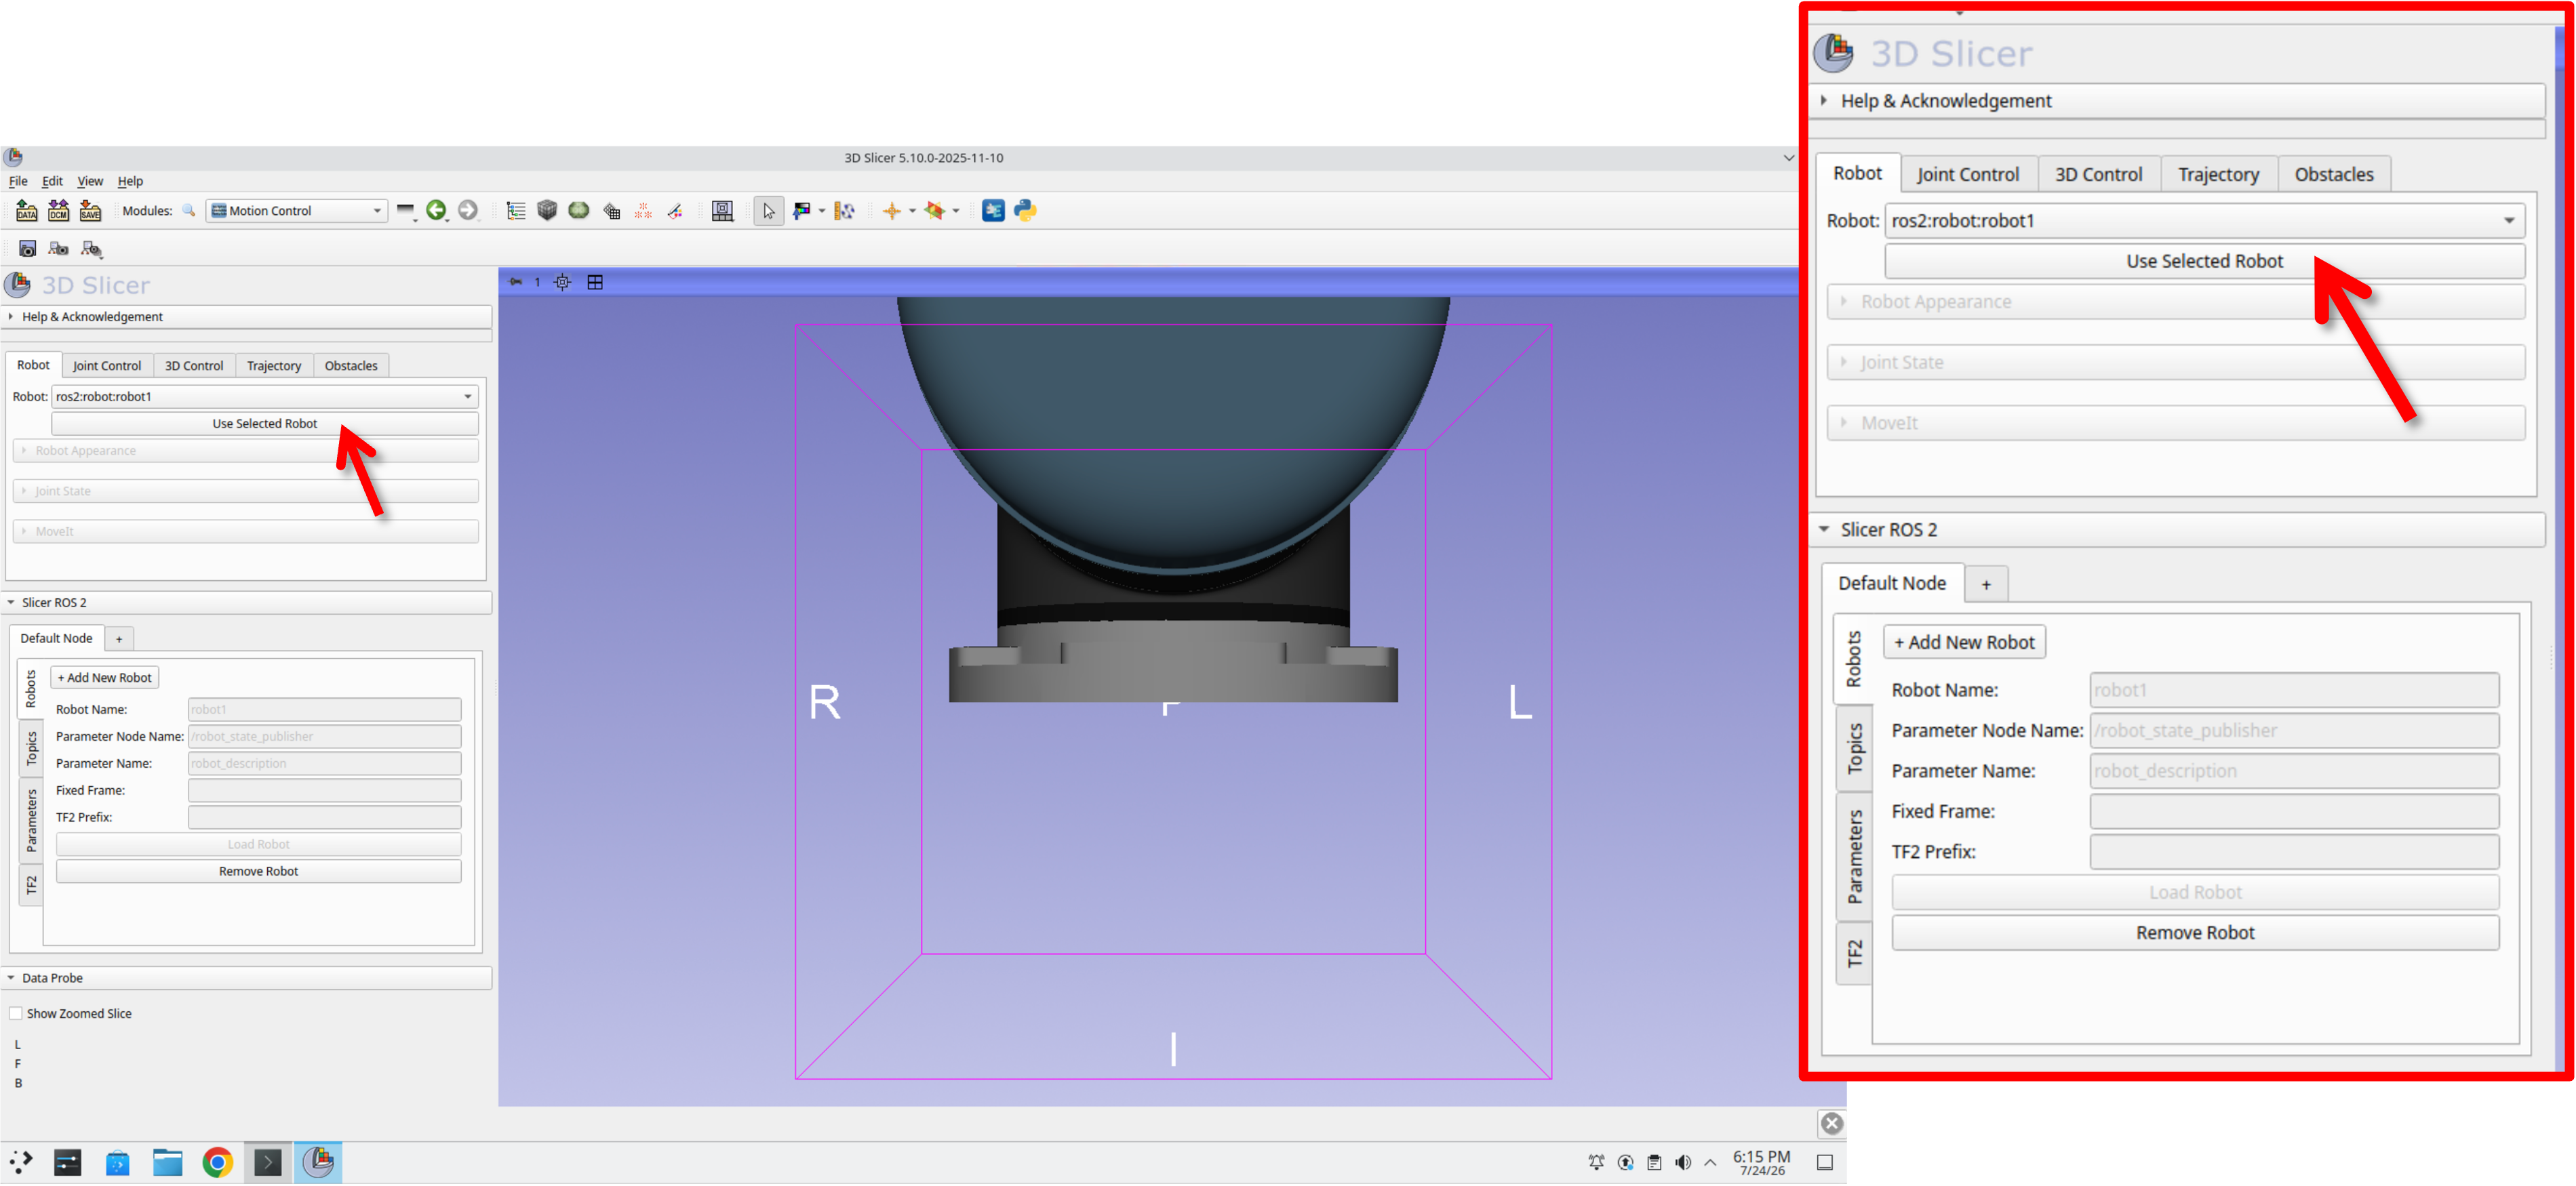Viewport: 2576px width, 1186px height.
Task: Select the vertical Topics tab in left panel
Action: (x=31, y=748)
